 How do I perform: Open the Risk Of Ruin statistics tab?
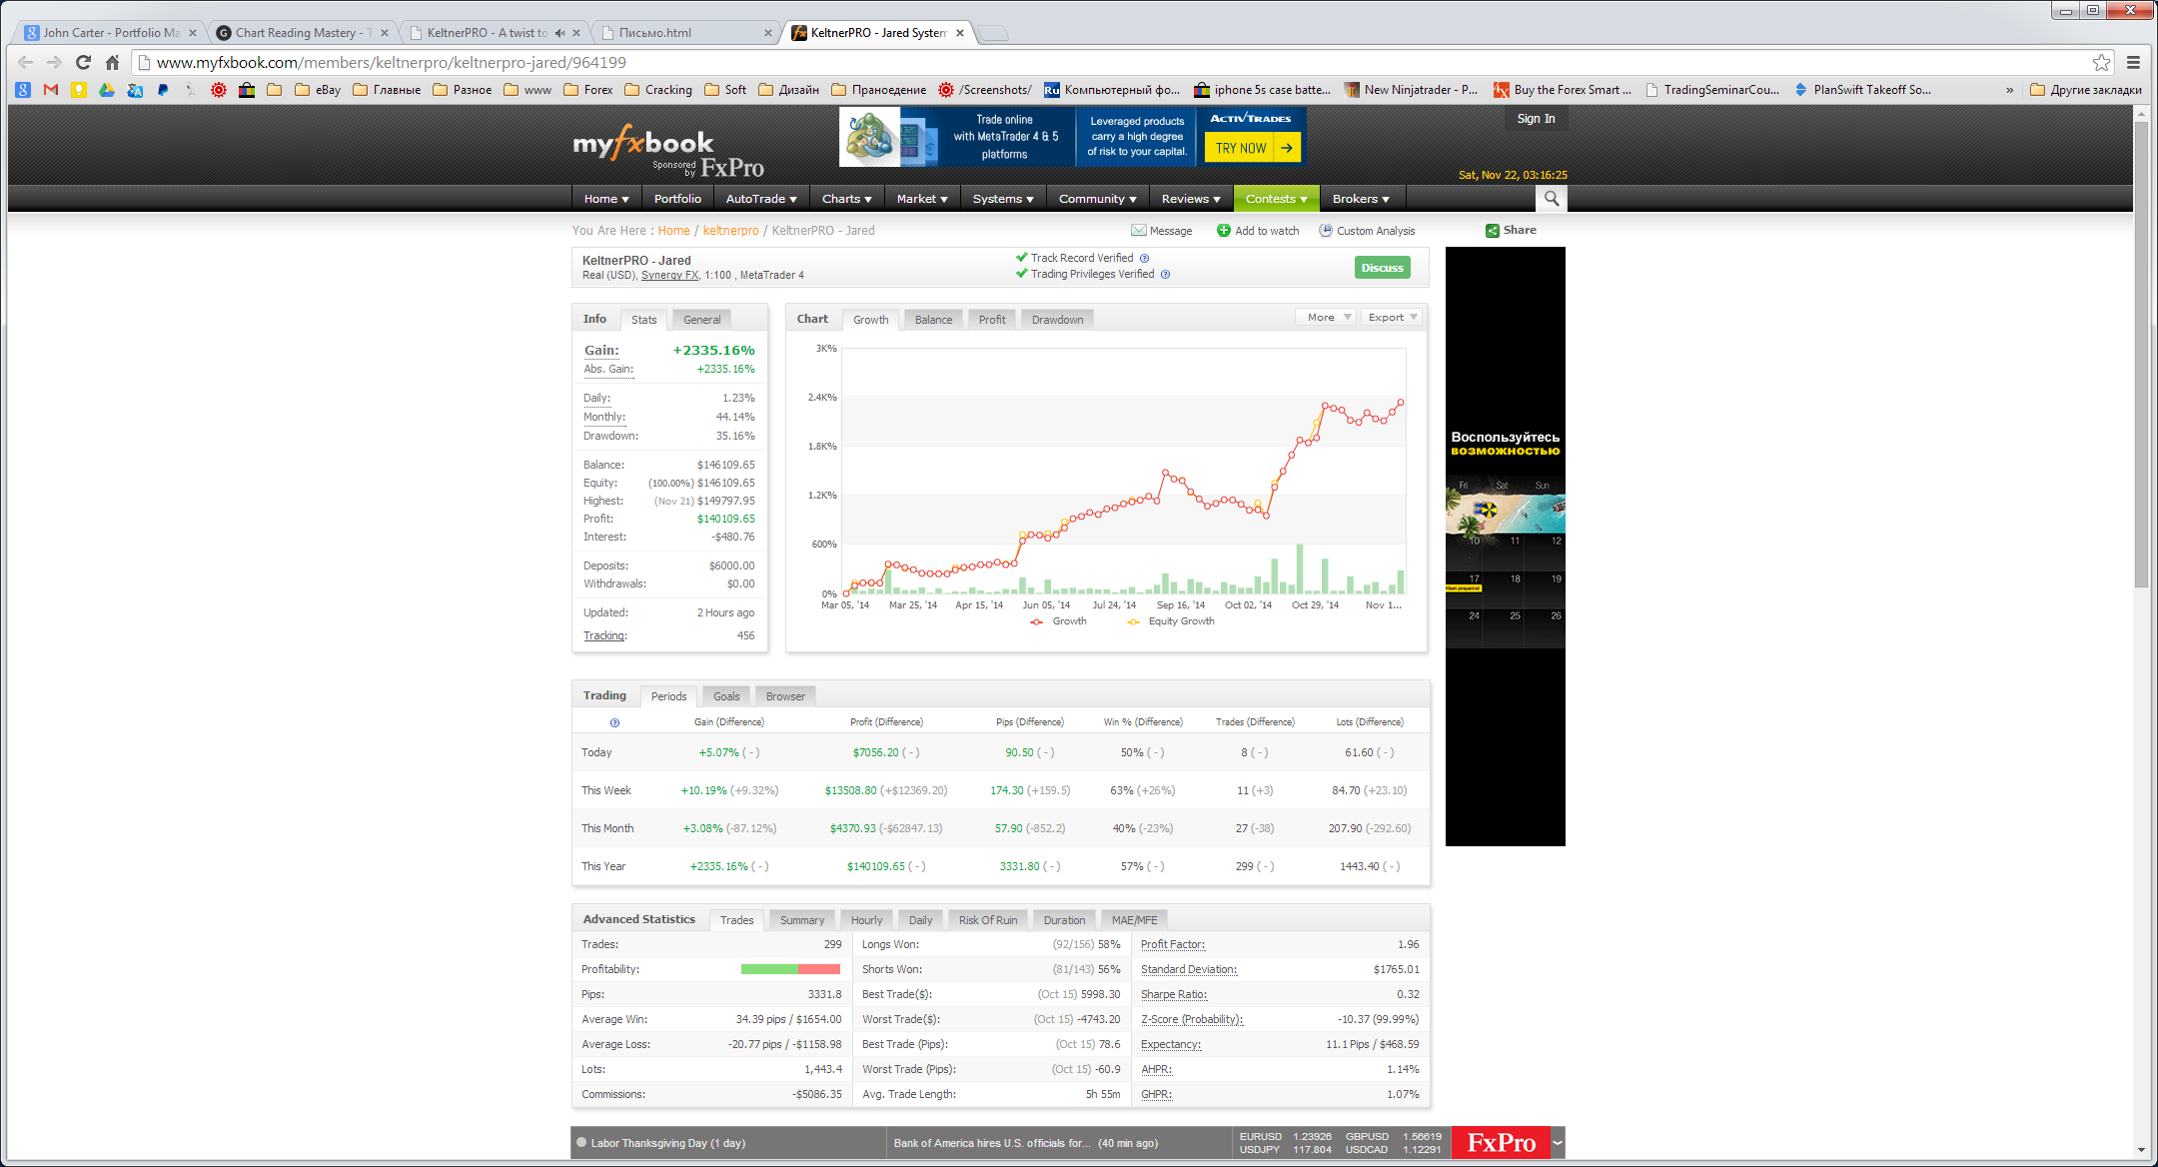pos(987,920)
